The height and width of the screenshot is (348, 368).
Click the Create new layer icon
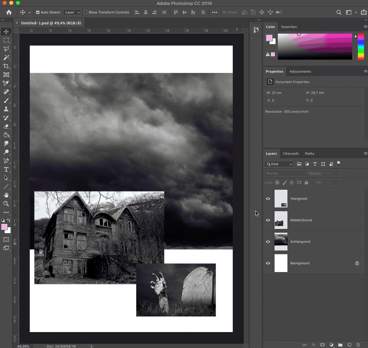(349, 345)
